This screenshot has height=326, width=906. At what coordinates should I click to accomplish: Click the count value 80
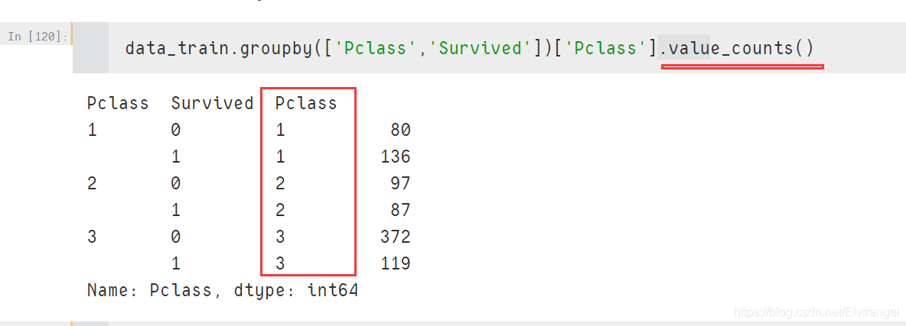point(400,130)
